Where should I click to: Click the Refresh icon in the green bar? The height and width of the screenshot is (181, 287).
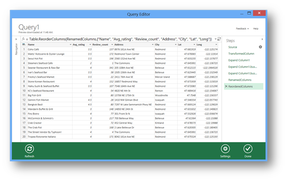tap(29, 149)
